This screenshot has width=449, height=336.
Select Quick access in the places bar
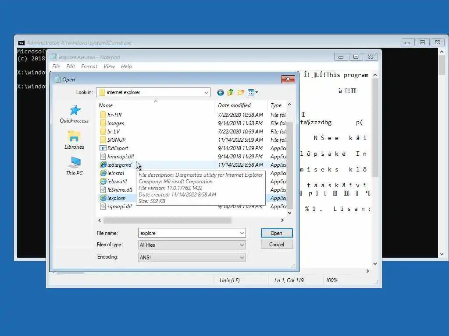(74, 114)
